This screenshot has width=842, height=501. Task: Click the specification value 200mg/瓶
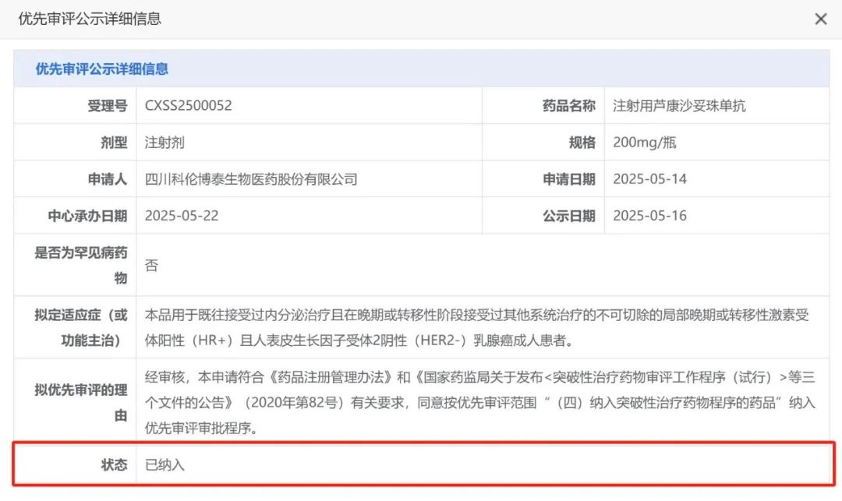click(645, 143)
